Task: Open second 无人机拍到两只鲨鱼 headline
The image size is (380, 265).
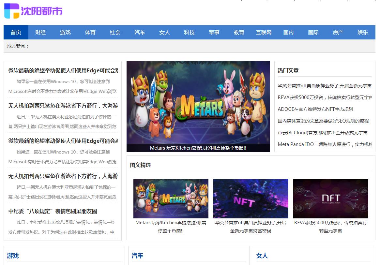Action: tap(63, 176)
